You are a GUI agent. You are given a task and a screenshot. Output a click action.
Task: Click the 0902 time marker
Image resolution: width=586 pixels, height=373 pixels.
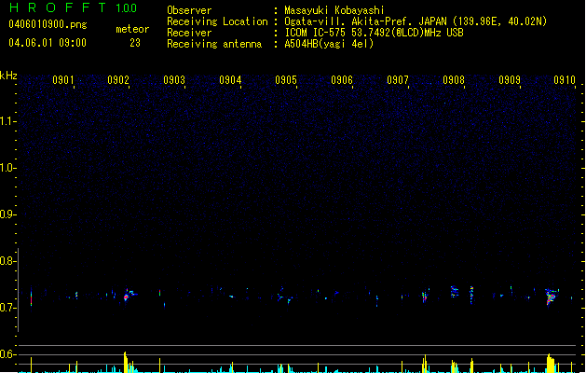118,79
